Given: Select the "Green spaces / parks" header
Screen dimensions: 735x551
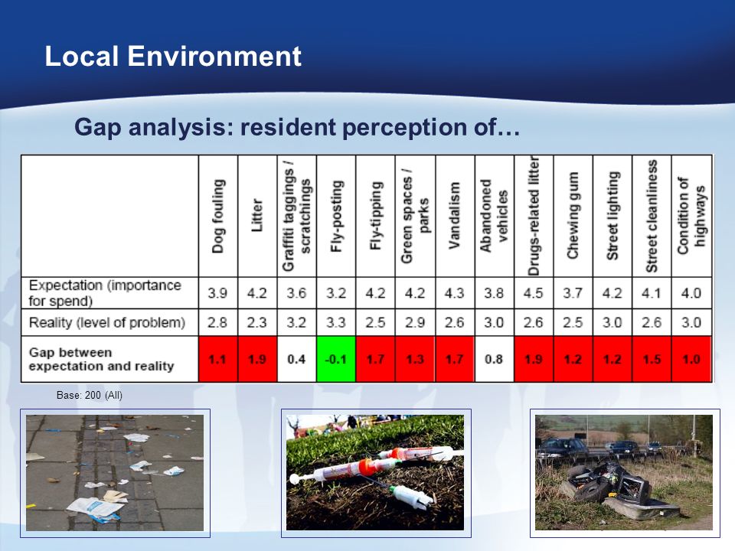Looking at the screenshot, I should coord(415,217).
